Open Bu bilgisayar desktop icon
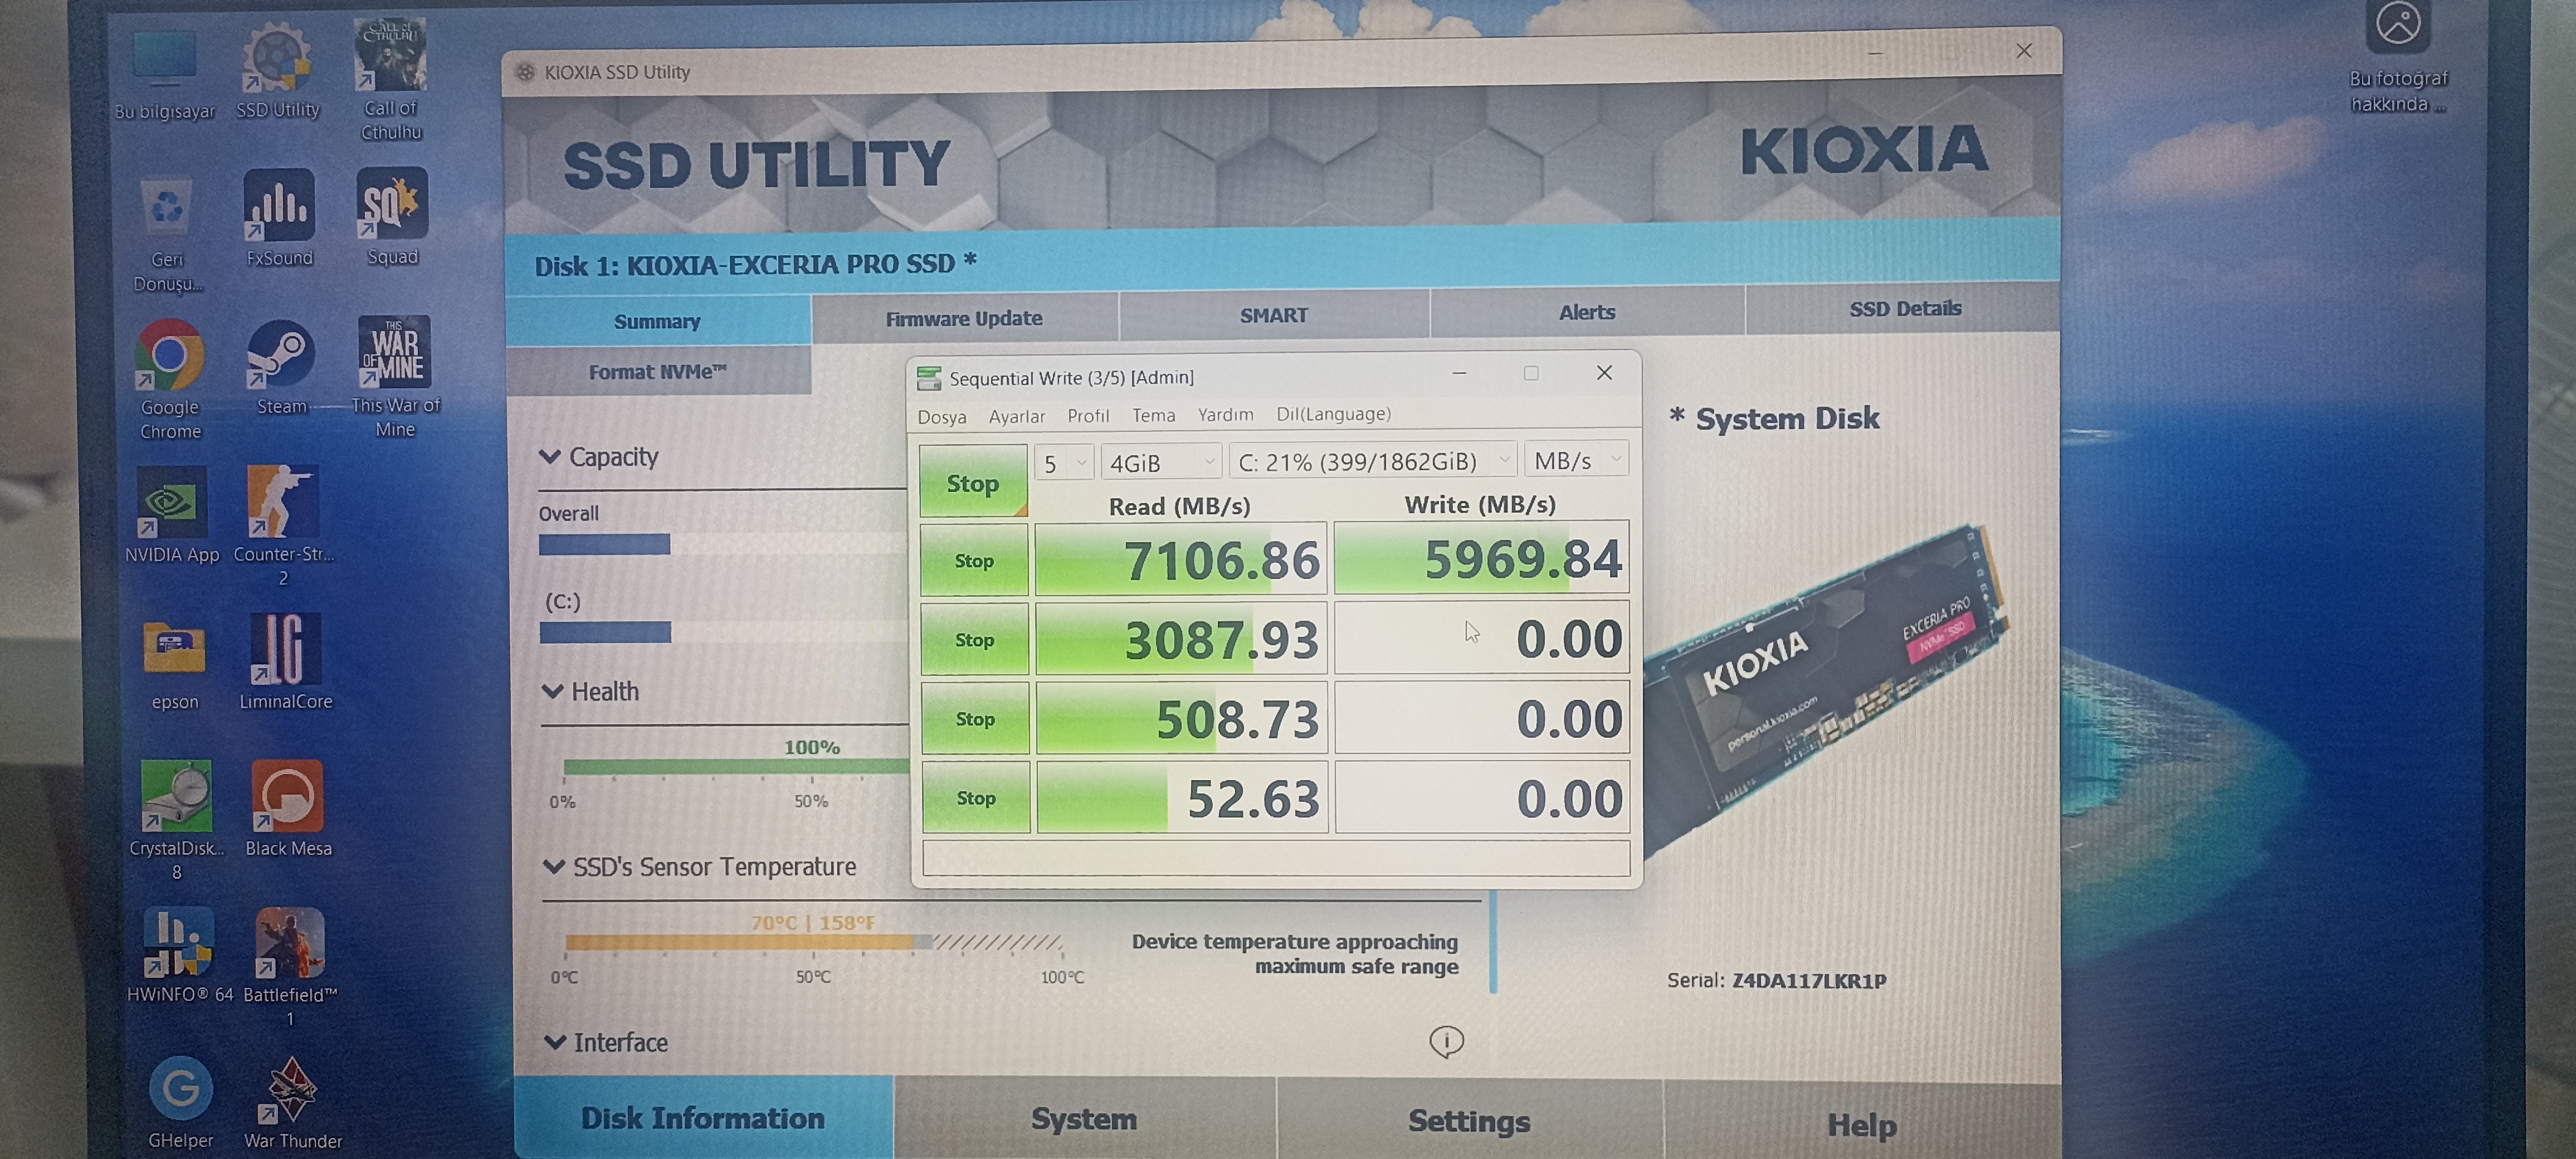 coord(164,72)
